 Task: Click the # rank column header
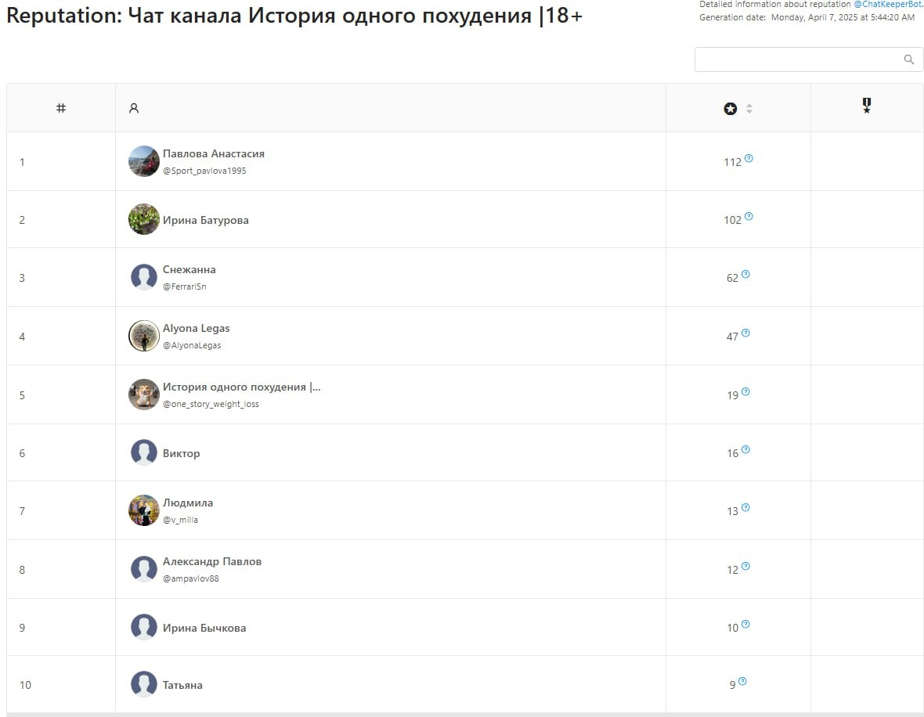61,108
